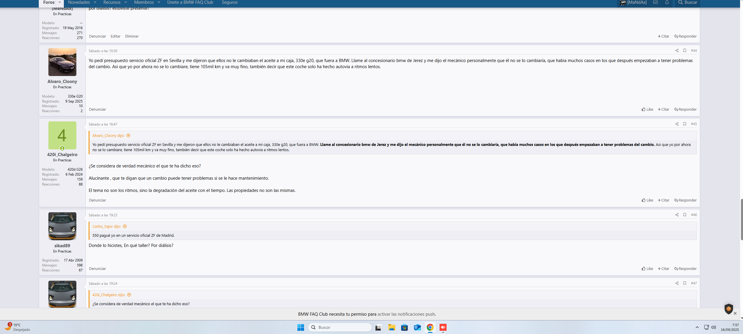Dismiss the push notifications banner
The width and height of the screenshot is (743, 334).
click(735, 313)
